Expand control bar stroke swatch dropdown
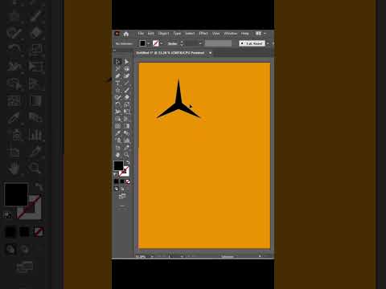This screenshot has height=289, width=386. click(x=162, y=43)
